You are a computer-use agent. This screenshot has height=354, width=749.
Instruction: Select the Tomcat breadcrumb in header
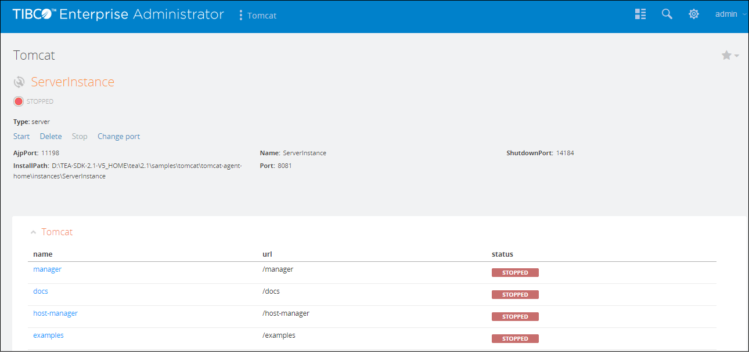tap(262, 16)
